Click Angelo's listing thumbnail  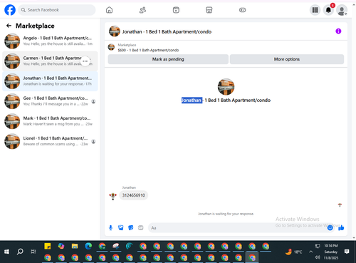point(12,41)
